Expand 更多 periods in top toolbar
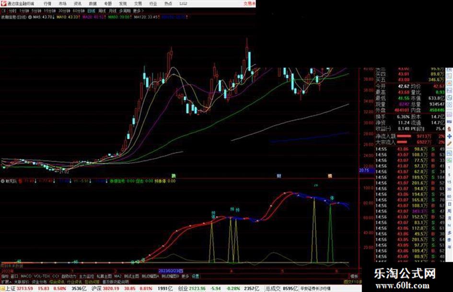The image size is (453, 292). pyautogui.click(x=138, y=11)
